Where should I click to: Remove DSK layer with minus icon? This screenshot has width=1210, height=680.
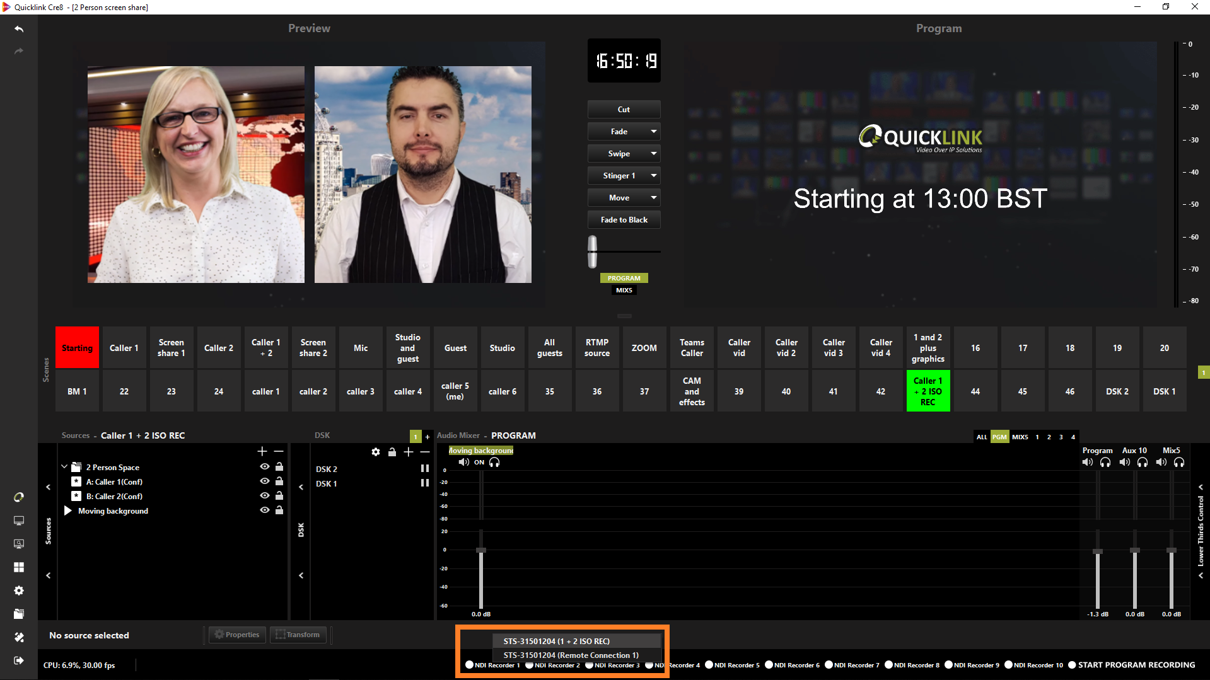pyautogui.click(x=425, y=452)
